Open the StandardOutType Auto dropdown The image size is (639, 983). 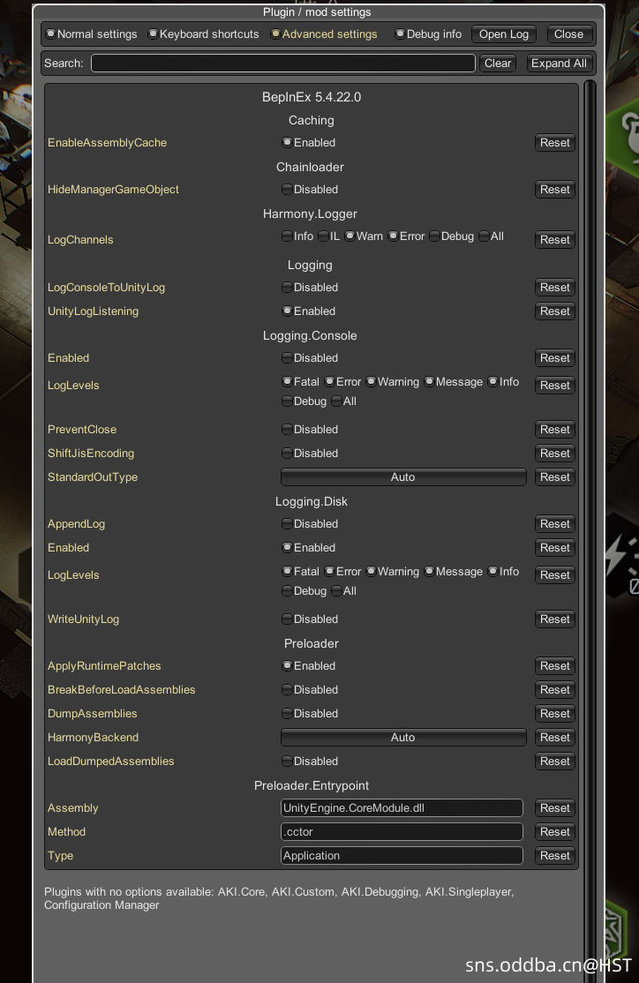click(402, 477)
